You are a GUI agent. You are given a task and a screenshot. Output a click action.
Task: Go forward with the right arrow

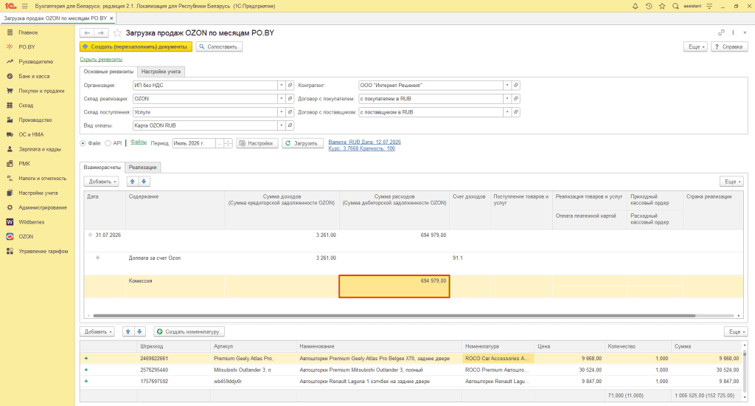click(100, 32)
